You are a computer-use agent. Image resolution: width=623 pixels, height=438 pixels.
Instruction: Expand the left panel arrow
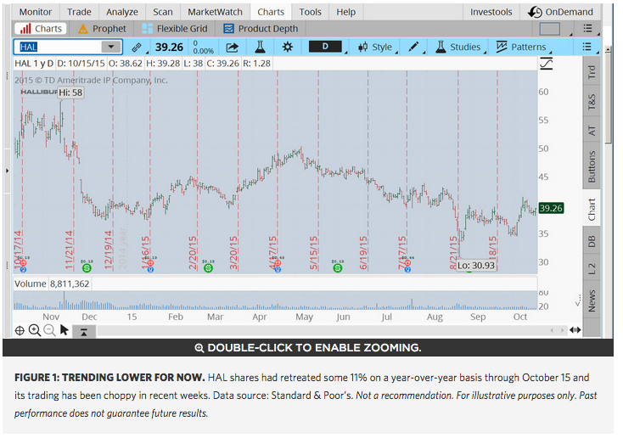pyautogui.click(x=7, y=171)
